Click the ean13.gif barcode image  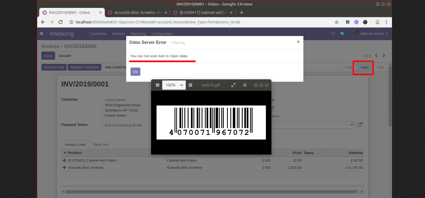(x=211, y=122)
